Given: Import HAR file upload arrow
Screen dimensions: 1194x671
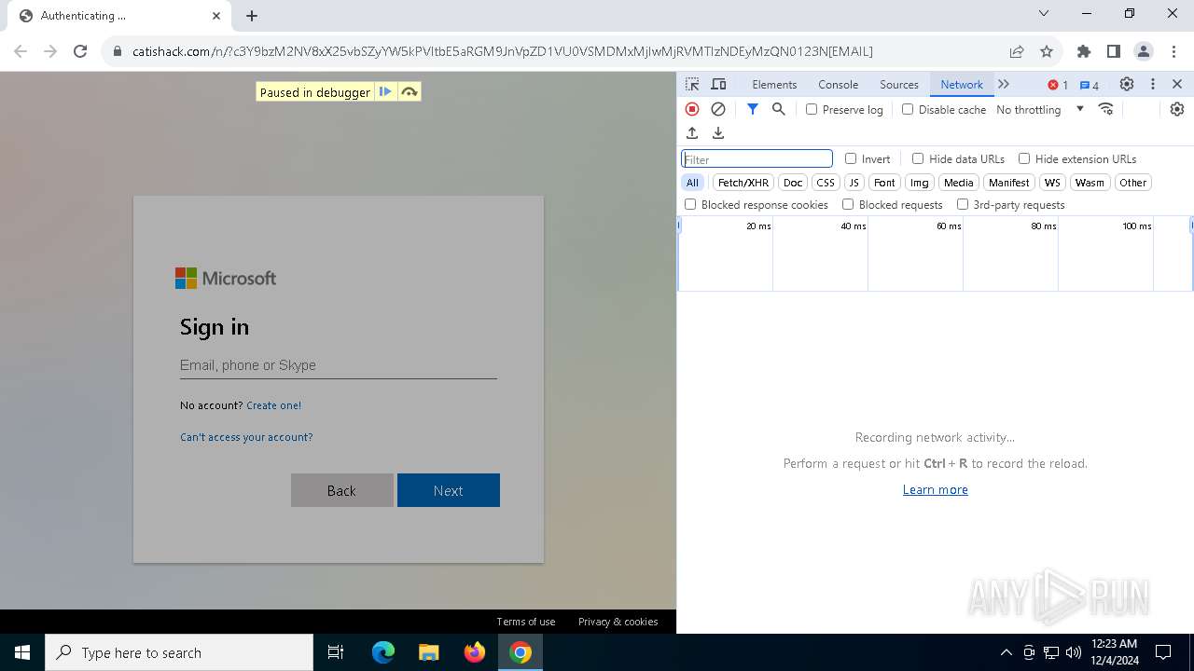Looking at the screenshot, I should click(692, 133).
